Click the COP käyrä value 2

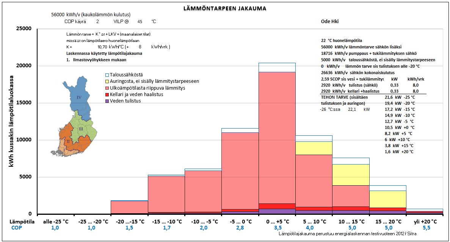97,22
